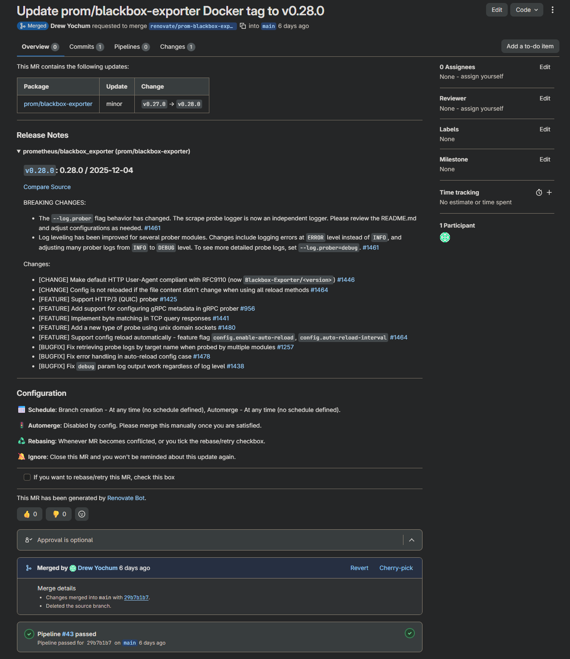Open the add reaction emoji picker
This screenshot has width=570, height=659.
[82, 514]
